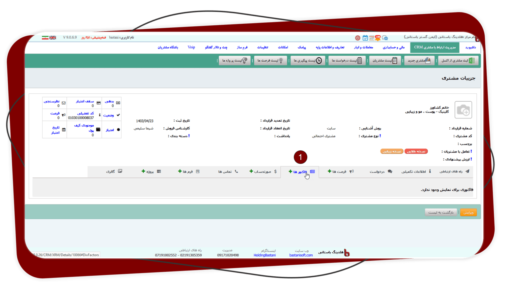Image resolution: width=506 pixels, height=285 pixels.
Task: Click لیست مشتریان toolbar button
Action: pos(385,61)
